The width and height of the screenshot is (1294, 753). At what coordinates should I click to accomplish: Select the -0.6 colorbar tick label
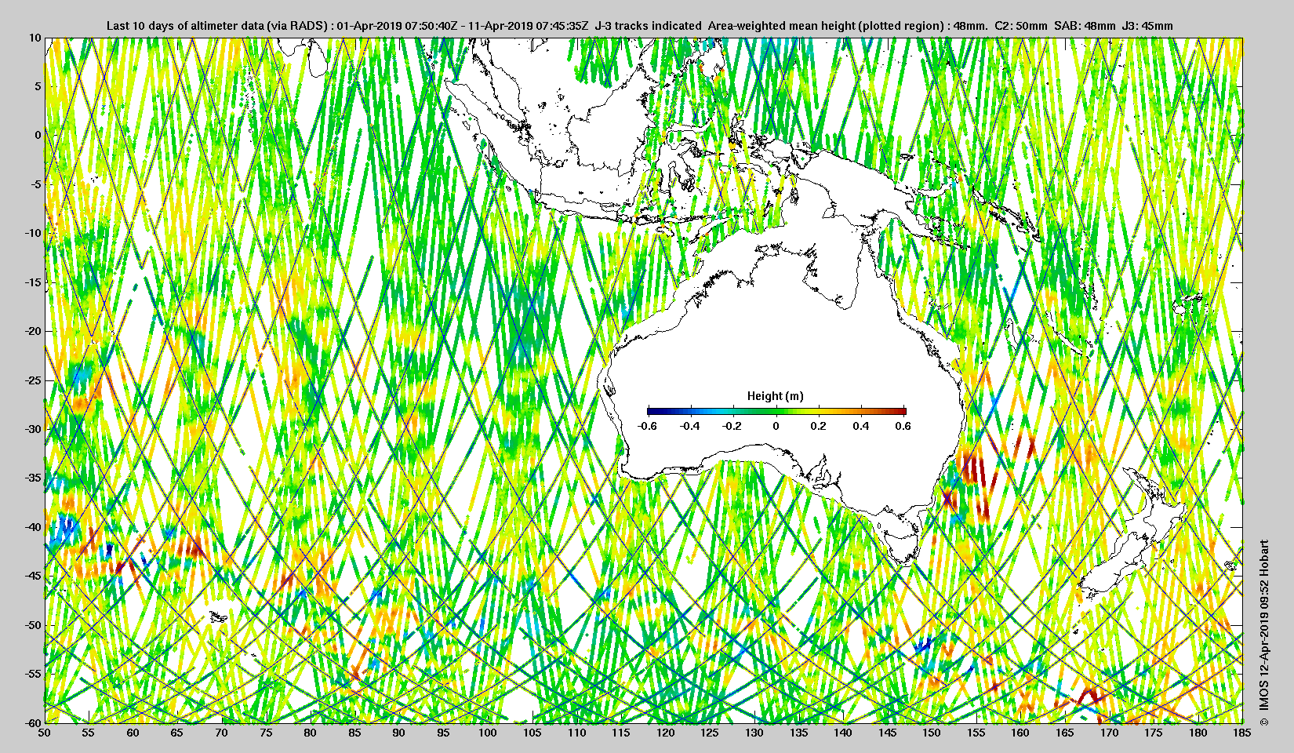[647, 426]
